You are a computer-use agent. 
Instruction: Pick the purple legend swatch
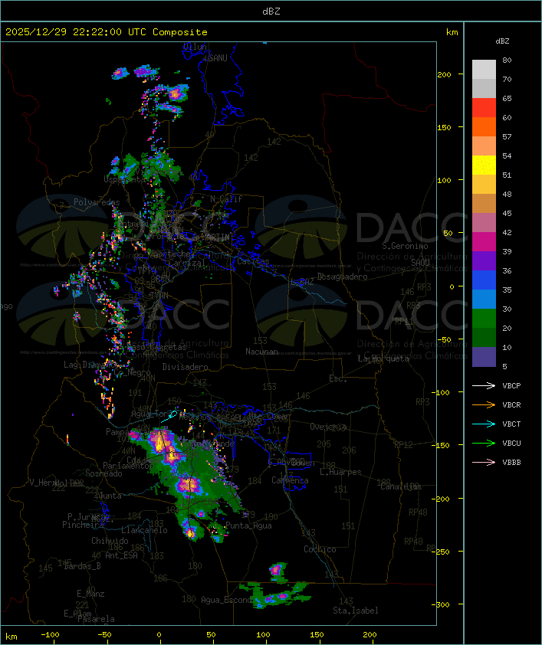[484, 260]
